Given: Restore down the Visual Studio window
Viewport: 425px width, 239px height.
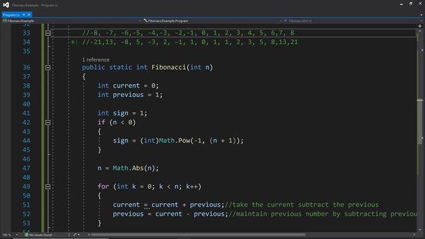Looking at the screenshot, I should click(410, 4).
